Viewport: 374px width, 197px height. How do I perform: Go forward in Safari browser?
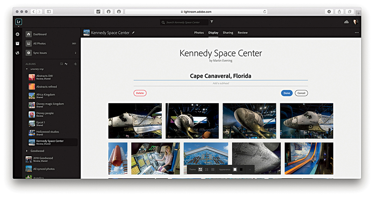(x=39, y=11)
